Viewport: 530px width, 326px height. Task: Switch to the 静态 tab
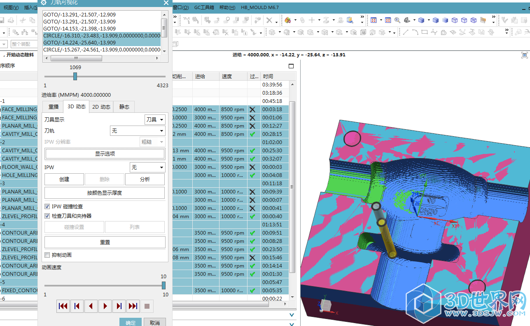coord(124,107)
